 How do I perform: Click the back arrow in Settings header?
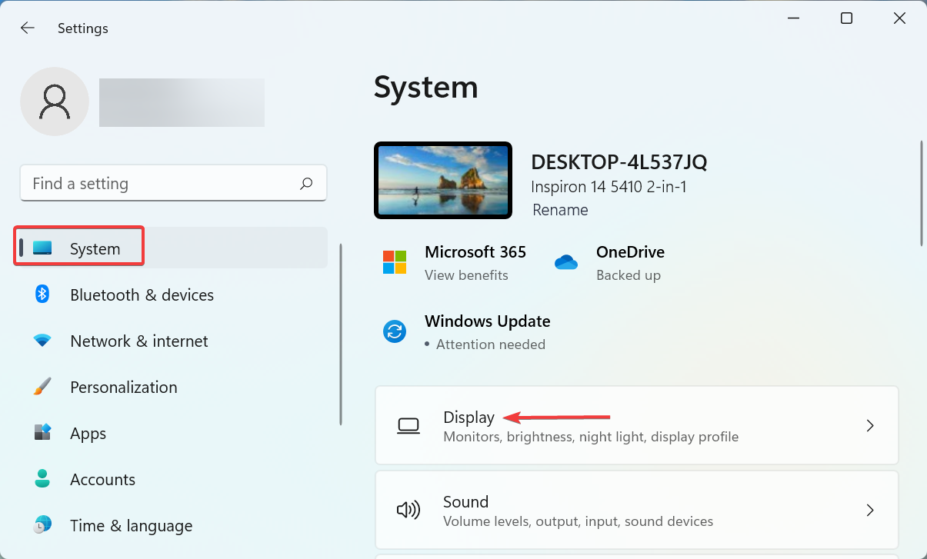(28, 28)
